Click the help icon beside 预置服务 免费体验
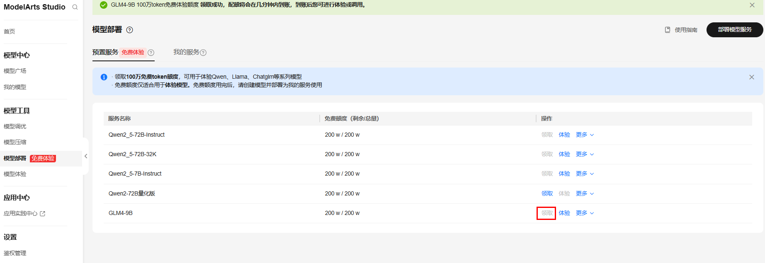 151,53
